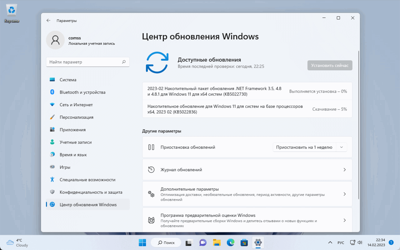Open the Система settings section
The width and height of the screenshot is (400, 250).
pos(88,80)
